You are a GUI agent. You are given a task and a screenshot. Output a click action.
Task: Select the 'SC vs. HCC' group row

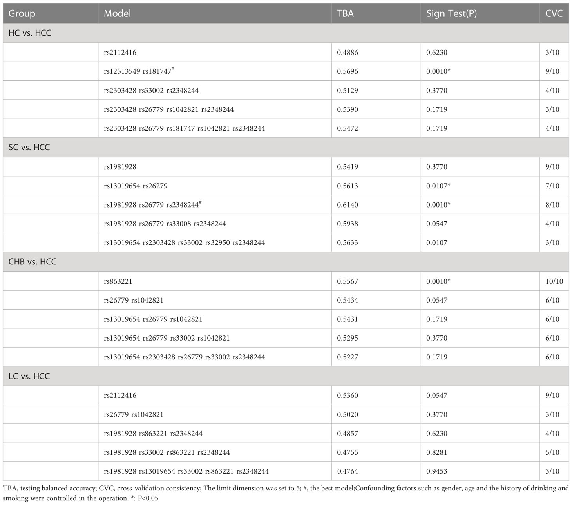click(286, 148)
